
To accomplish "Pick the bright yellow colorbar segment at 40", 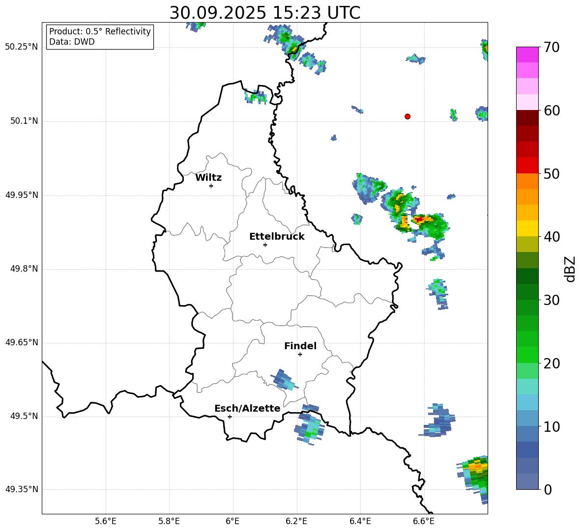I will pos(527,228).
